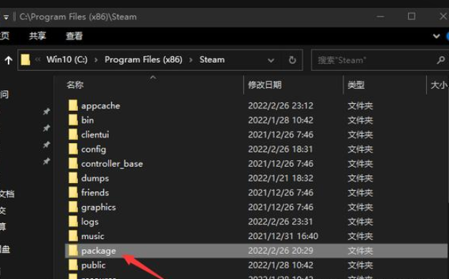Image resolution: width=449 pixels, height=279 pixels.
Task: Click the clientui folder name
Action: 95,134
